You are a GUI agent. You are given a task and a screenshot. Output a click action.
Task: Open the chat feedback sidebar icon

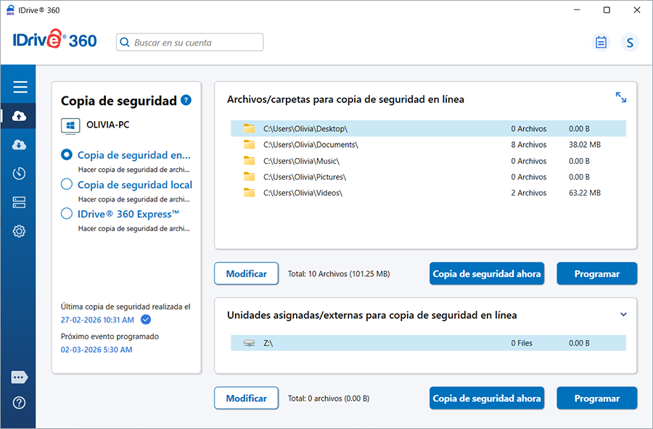[20, 378]
